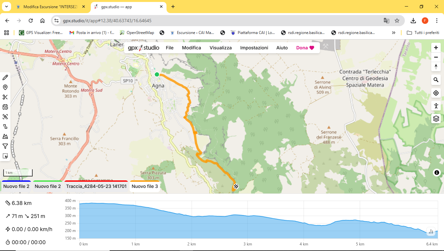Reset map bearing to north

(436, 67)
